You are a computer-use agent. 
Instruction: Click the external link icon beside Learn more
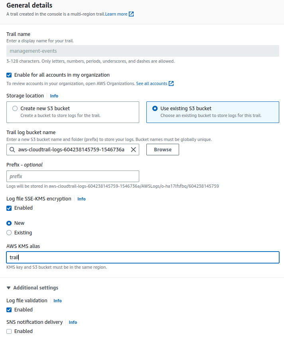point(131,14)
